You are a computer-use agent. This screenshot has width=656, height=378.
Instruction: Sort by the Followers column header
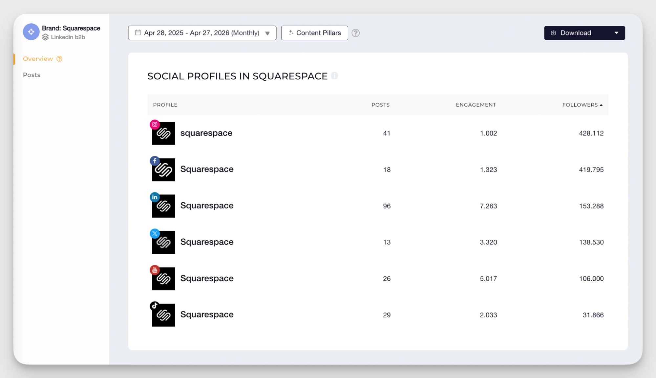coord(580,105)
